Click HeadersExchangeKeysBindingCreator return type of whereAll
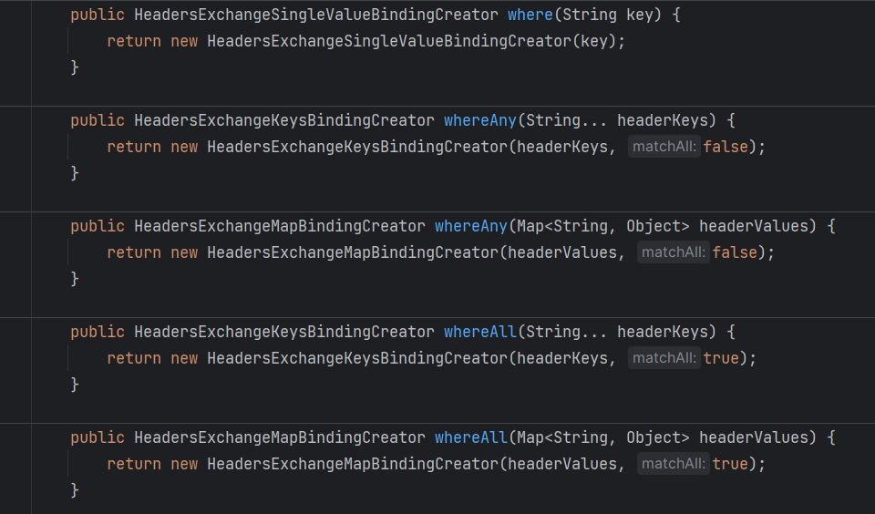Image resolution: width=875 pixels, height=514 pixels. [x=284, y=332]
